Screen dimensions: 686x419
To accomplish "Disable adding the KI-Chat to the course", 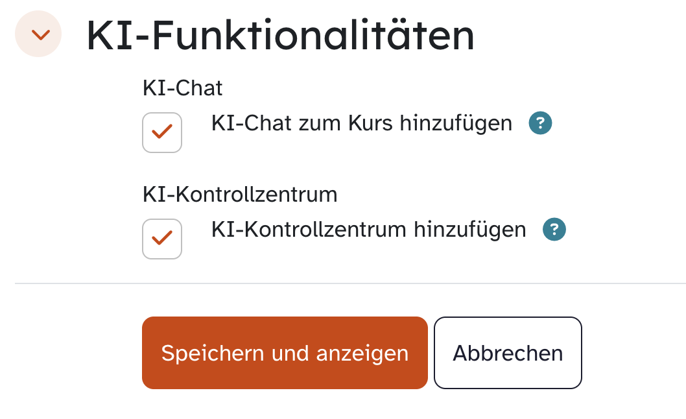I will [x=161, y=132].
